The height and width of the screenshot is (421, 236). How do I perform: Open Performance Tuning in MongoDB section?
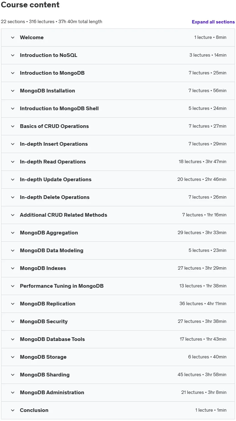click(x=118, y=286)
